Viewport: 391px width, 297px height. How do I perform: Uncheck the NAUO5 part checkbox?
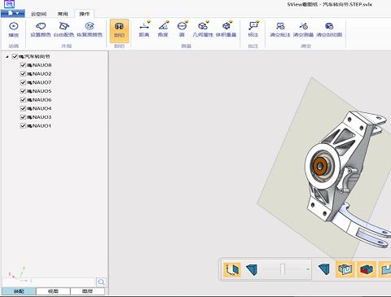(23, 91)
